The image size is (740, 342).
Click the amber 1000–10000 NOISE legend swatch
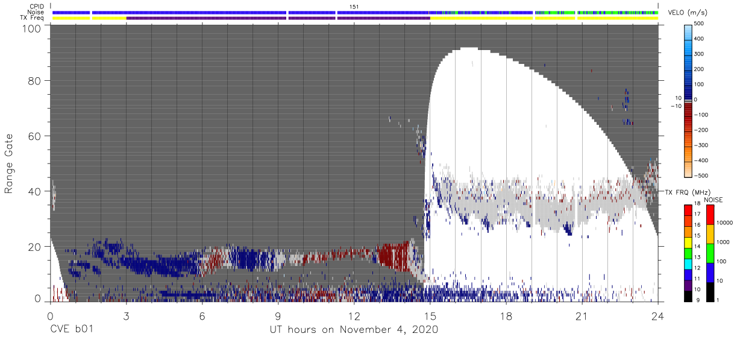pyautogui.click(x=710, y=234)
